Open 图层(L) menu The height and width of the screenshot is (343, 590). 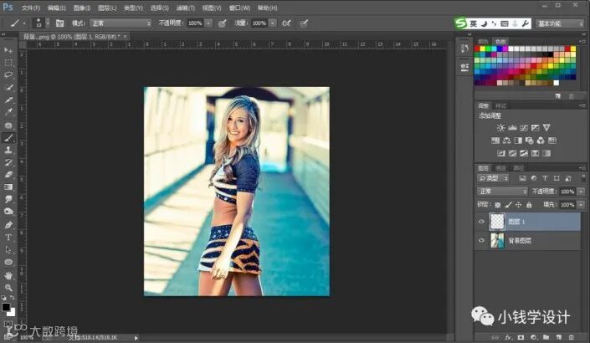(x=107, y=8)
